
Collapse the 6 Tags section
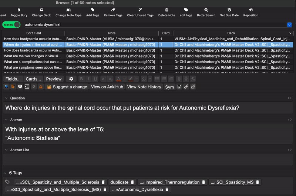click(x=6, y=173)
